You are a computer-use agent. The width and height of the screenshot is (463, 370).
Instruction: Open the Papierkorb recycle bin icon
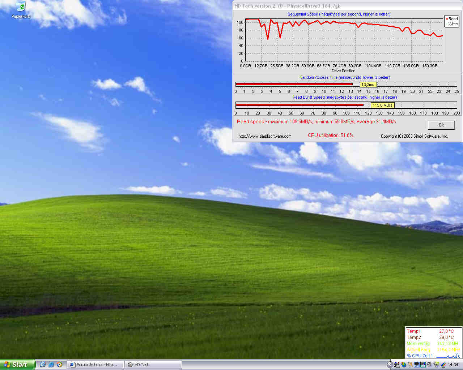tap(21, 10)
